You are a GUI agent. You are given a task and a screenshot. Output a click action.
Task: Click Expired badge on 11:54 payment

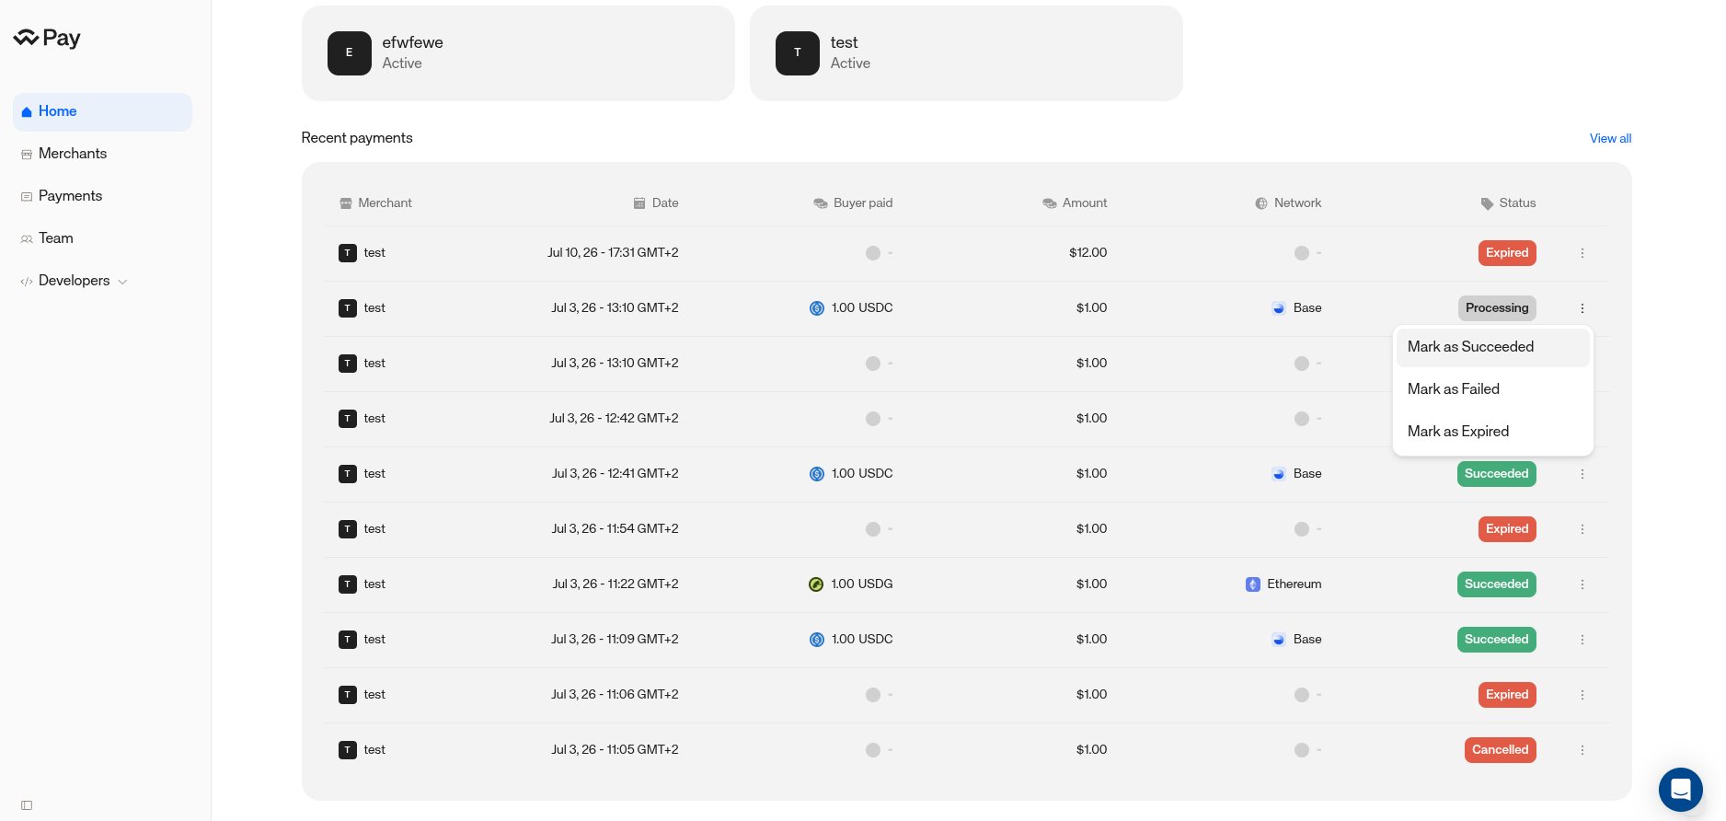click(1507, 529)
